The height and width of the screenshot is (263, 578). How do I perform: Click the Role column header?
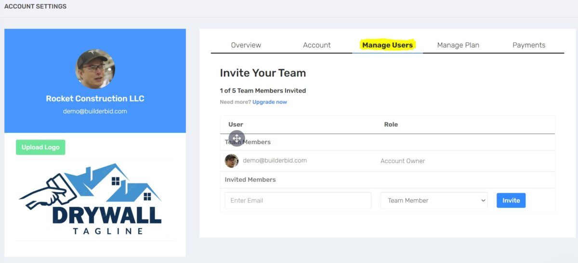391,124
